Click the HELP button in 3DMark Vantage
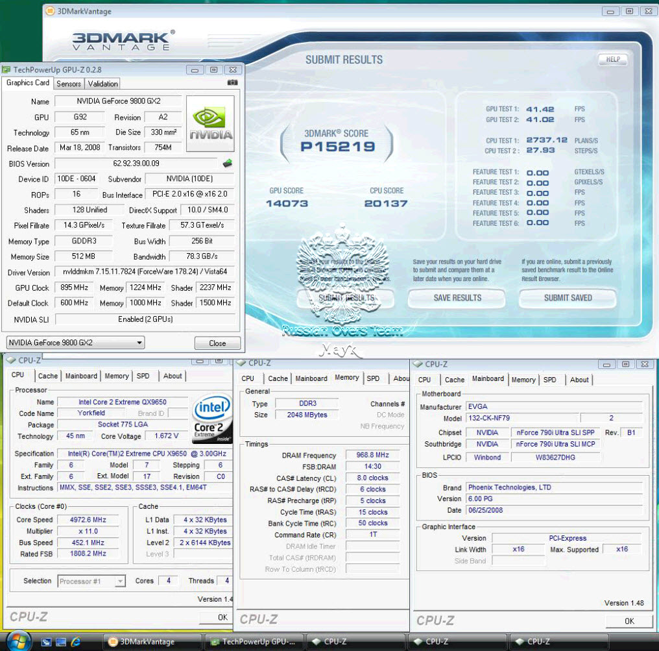 612,59
